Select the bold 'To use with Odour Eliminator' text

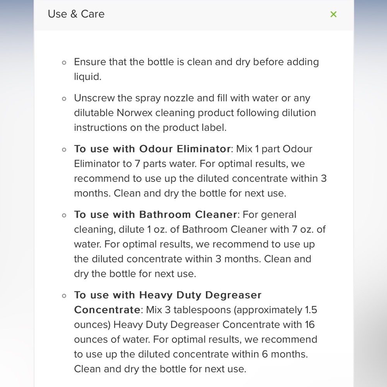pos(152,149)
